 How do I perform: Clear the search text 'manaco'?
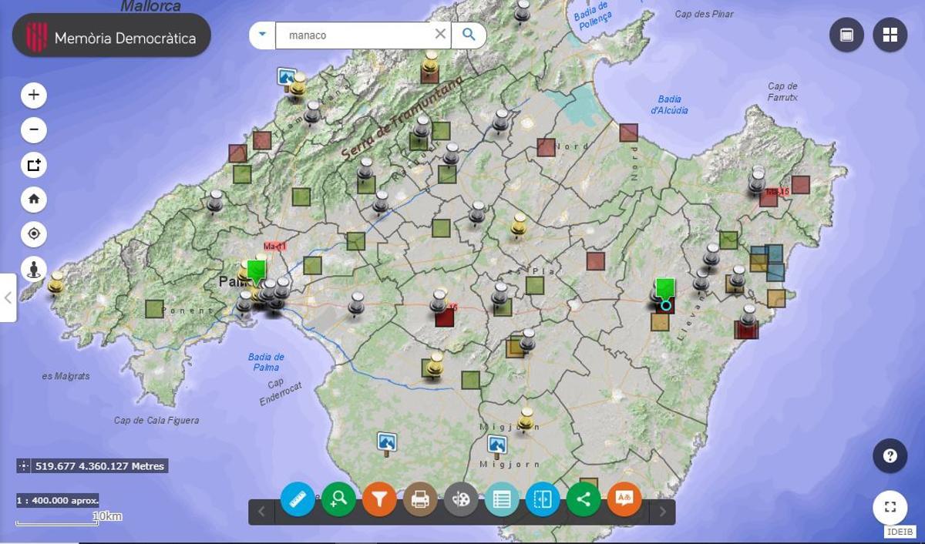pyautogui.click(x=440, y=35)
